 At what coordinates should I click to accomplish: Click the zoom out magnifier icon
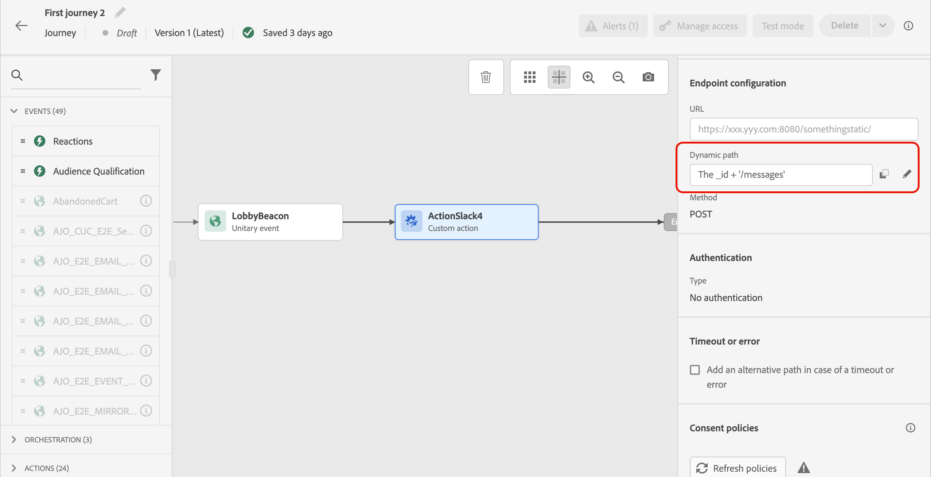coord(618,77)
